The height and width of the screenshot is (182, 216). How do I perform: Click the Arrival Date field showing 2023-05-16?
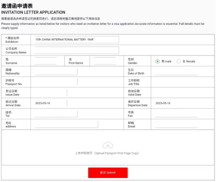51,103
